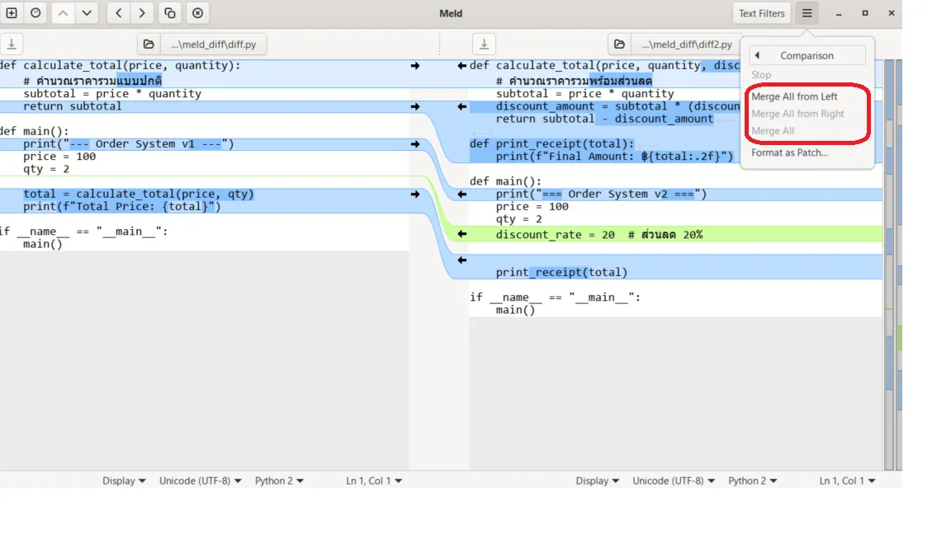This screenshot has height=534, width=951.
Task: Jump to next change with down arrow
Action: (x=87, y=12)
